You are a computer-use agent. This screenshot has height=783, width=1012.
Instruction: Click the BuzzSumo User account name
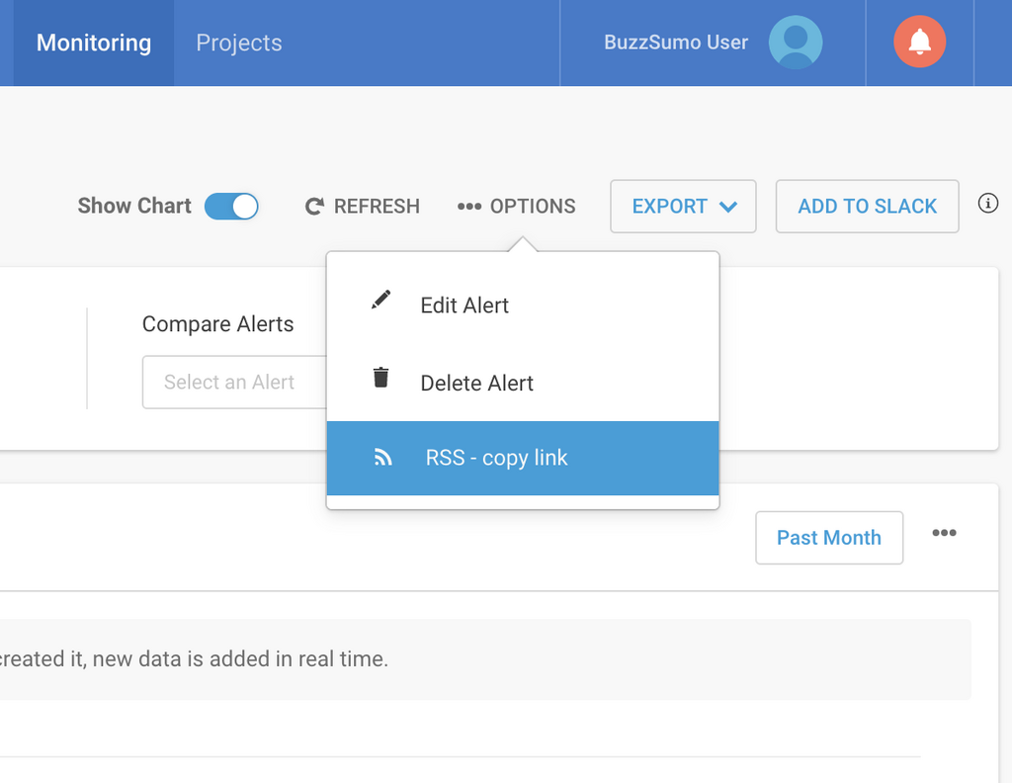pos(676,43)
